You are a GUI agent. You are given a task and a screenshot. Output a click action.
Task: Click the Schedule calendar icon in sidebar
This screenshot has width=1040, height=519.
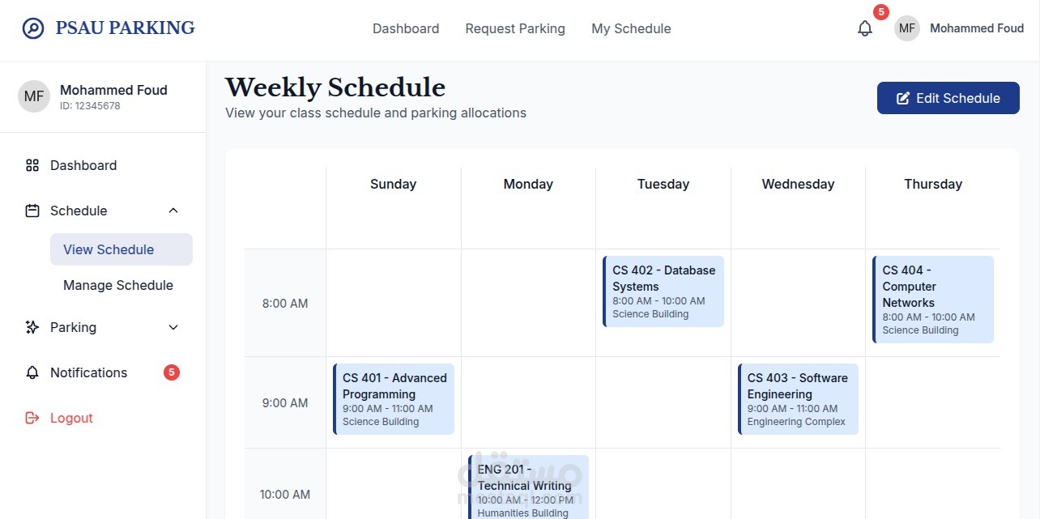coord(32,211)
